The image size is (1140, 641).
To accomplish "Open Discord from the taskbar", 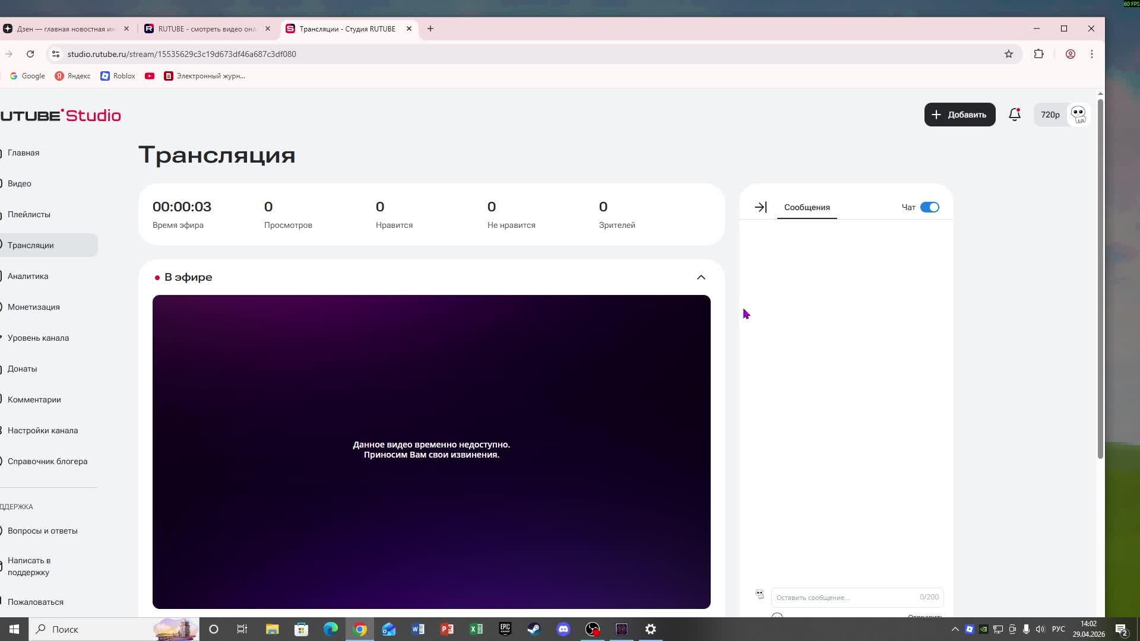I will [x=563, y=629].
